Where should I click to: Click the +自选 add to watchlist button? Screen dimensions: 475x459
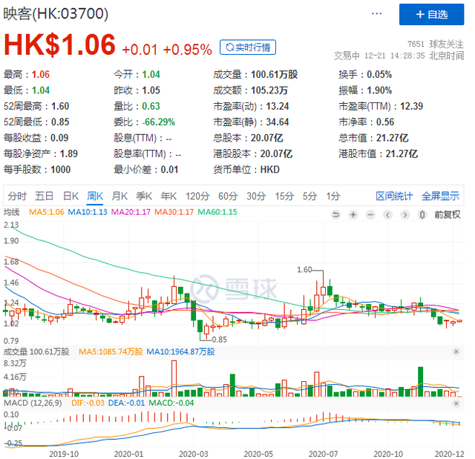[431, 14]
